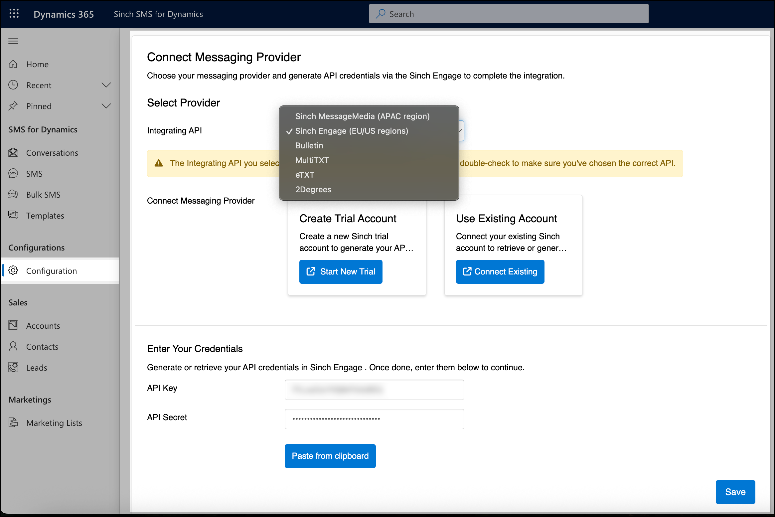Open the app launcher waffle icon

tap(14, 14)
